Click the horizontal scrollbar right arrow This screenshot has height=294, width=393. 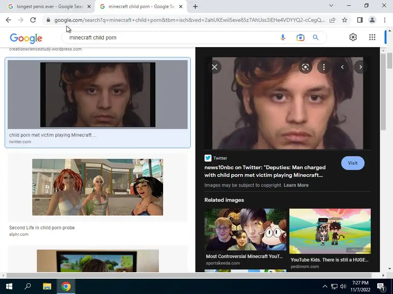pos(383,275)
